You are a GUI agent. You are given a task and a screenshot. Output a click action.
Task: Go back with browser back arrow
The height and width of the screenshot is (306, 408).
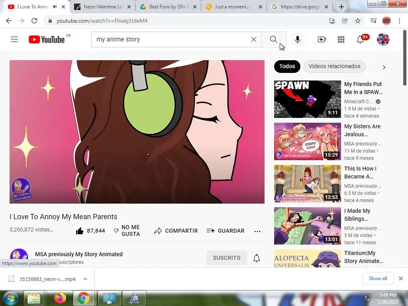click(9, 21)
